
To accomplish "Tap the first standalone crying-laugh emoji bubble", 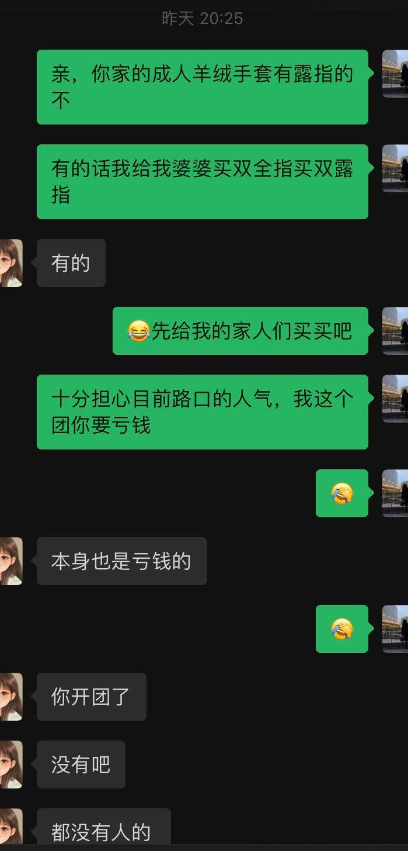I will 342,493.
